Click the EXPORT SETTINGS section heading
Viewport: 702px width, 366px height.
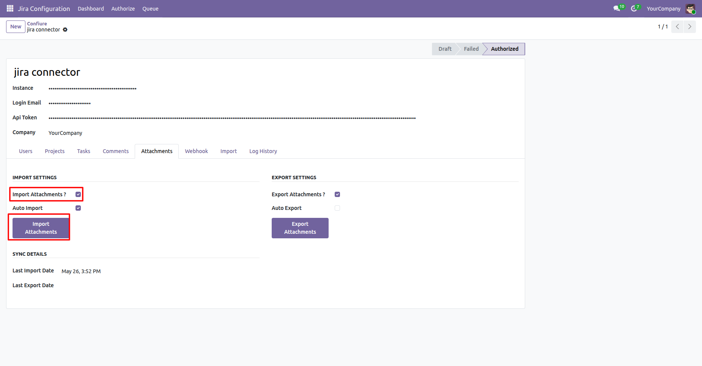point(294,177)
